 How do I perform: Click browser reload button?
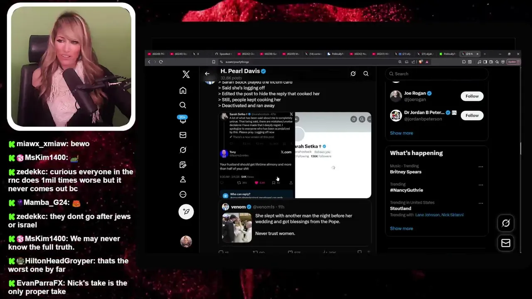pos(161,62)
